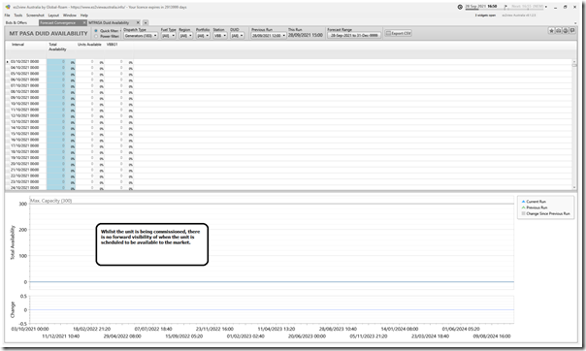Click the star favourite icon
Image resolution: width=586 pixels, height=351 pixels.
(551, 31)
